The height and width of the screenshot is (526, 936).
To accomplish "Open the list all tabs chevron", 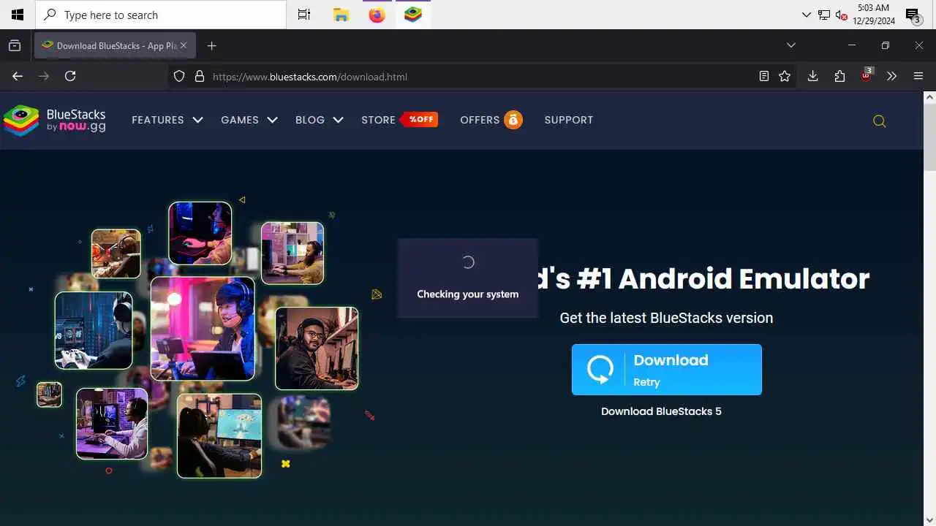I will [x=790, y=45].
